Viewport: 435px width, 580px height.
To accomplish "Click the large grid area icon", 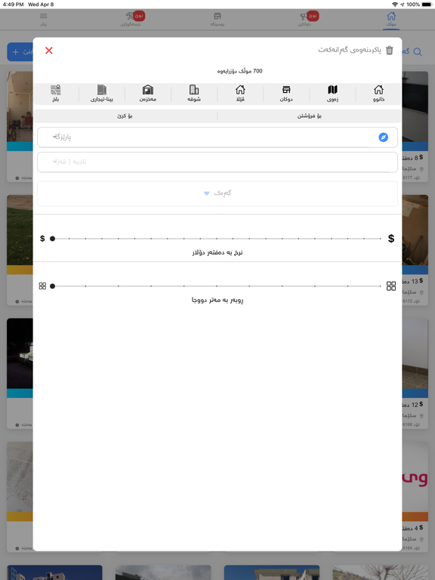I will tap(391, 286).
